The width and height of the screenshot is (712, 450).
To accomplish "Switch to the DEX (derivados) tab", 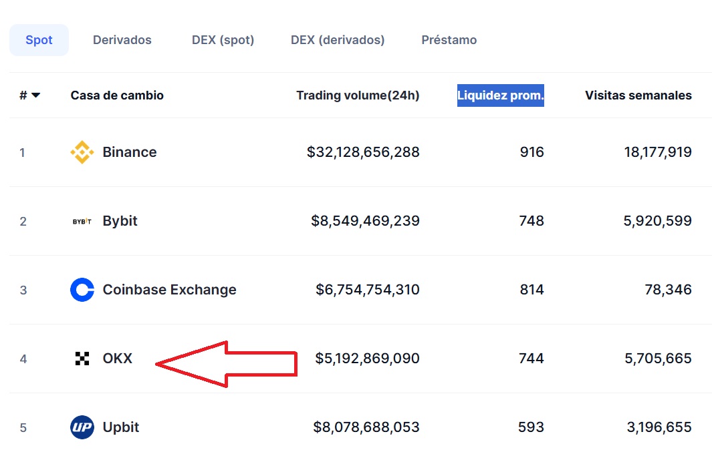I will pyautogui.click(x=338, y=39).
